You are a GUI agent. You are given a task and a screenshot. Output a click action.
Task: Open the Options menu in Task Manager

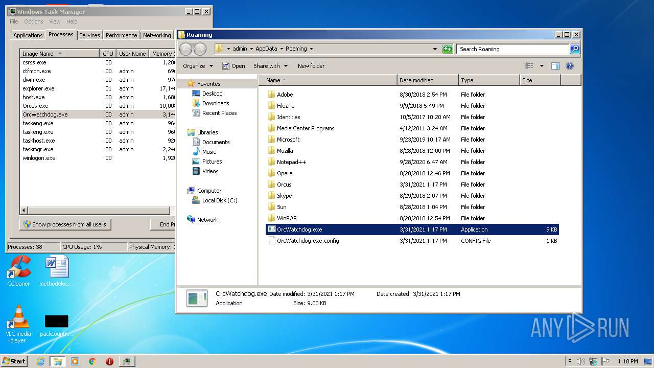pos(34,21)
